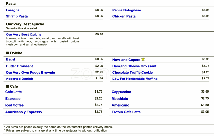Click the Espresso item
214x136 pixels.
coord(13,99)
